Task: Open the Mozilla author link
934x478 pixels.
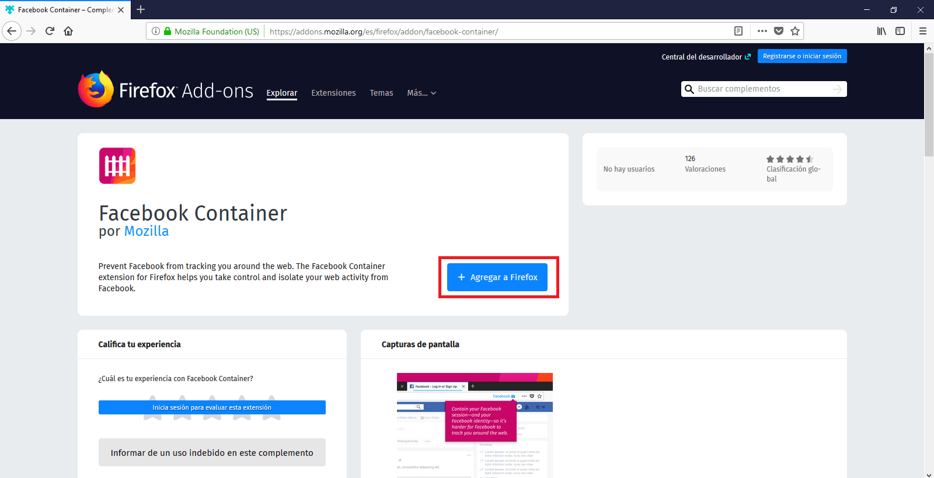Action: pyautogui.click(x=147, y=231)
